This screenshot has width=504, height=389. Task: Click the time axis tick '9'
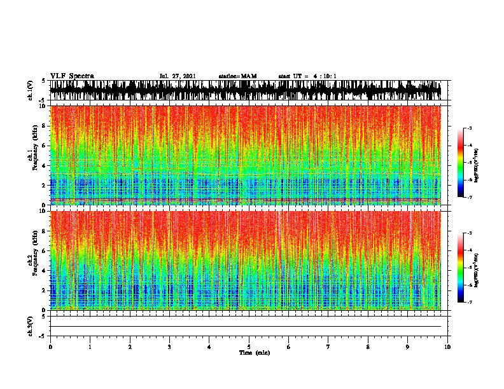[x=407, y=347]
